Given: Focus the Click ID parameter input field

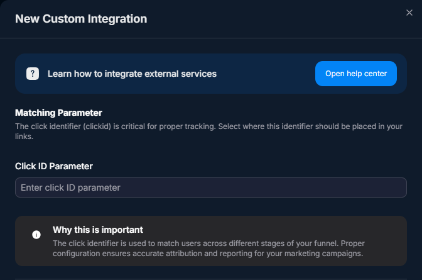Looking at the screenshot, I should coord(211,188).
